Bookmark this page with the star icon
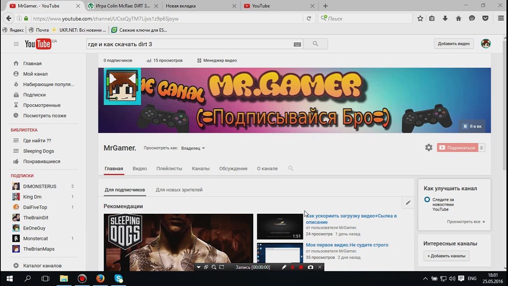This screenshot has height=286, width=508. click(x=420, y=18)
